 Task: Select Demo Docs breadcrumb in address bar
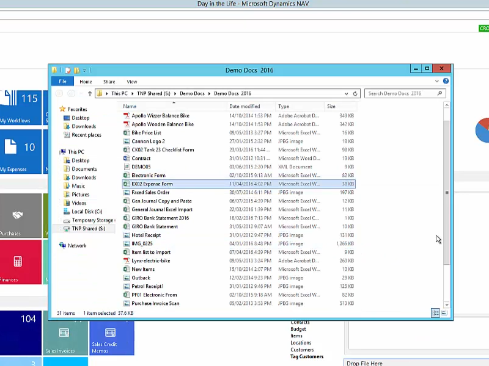(x=192, y=93)
